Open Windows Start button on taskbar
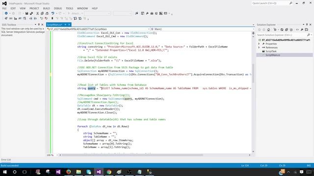This screenshot has width=314, height=176. (x=5, y=172)
